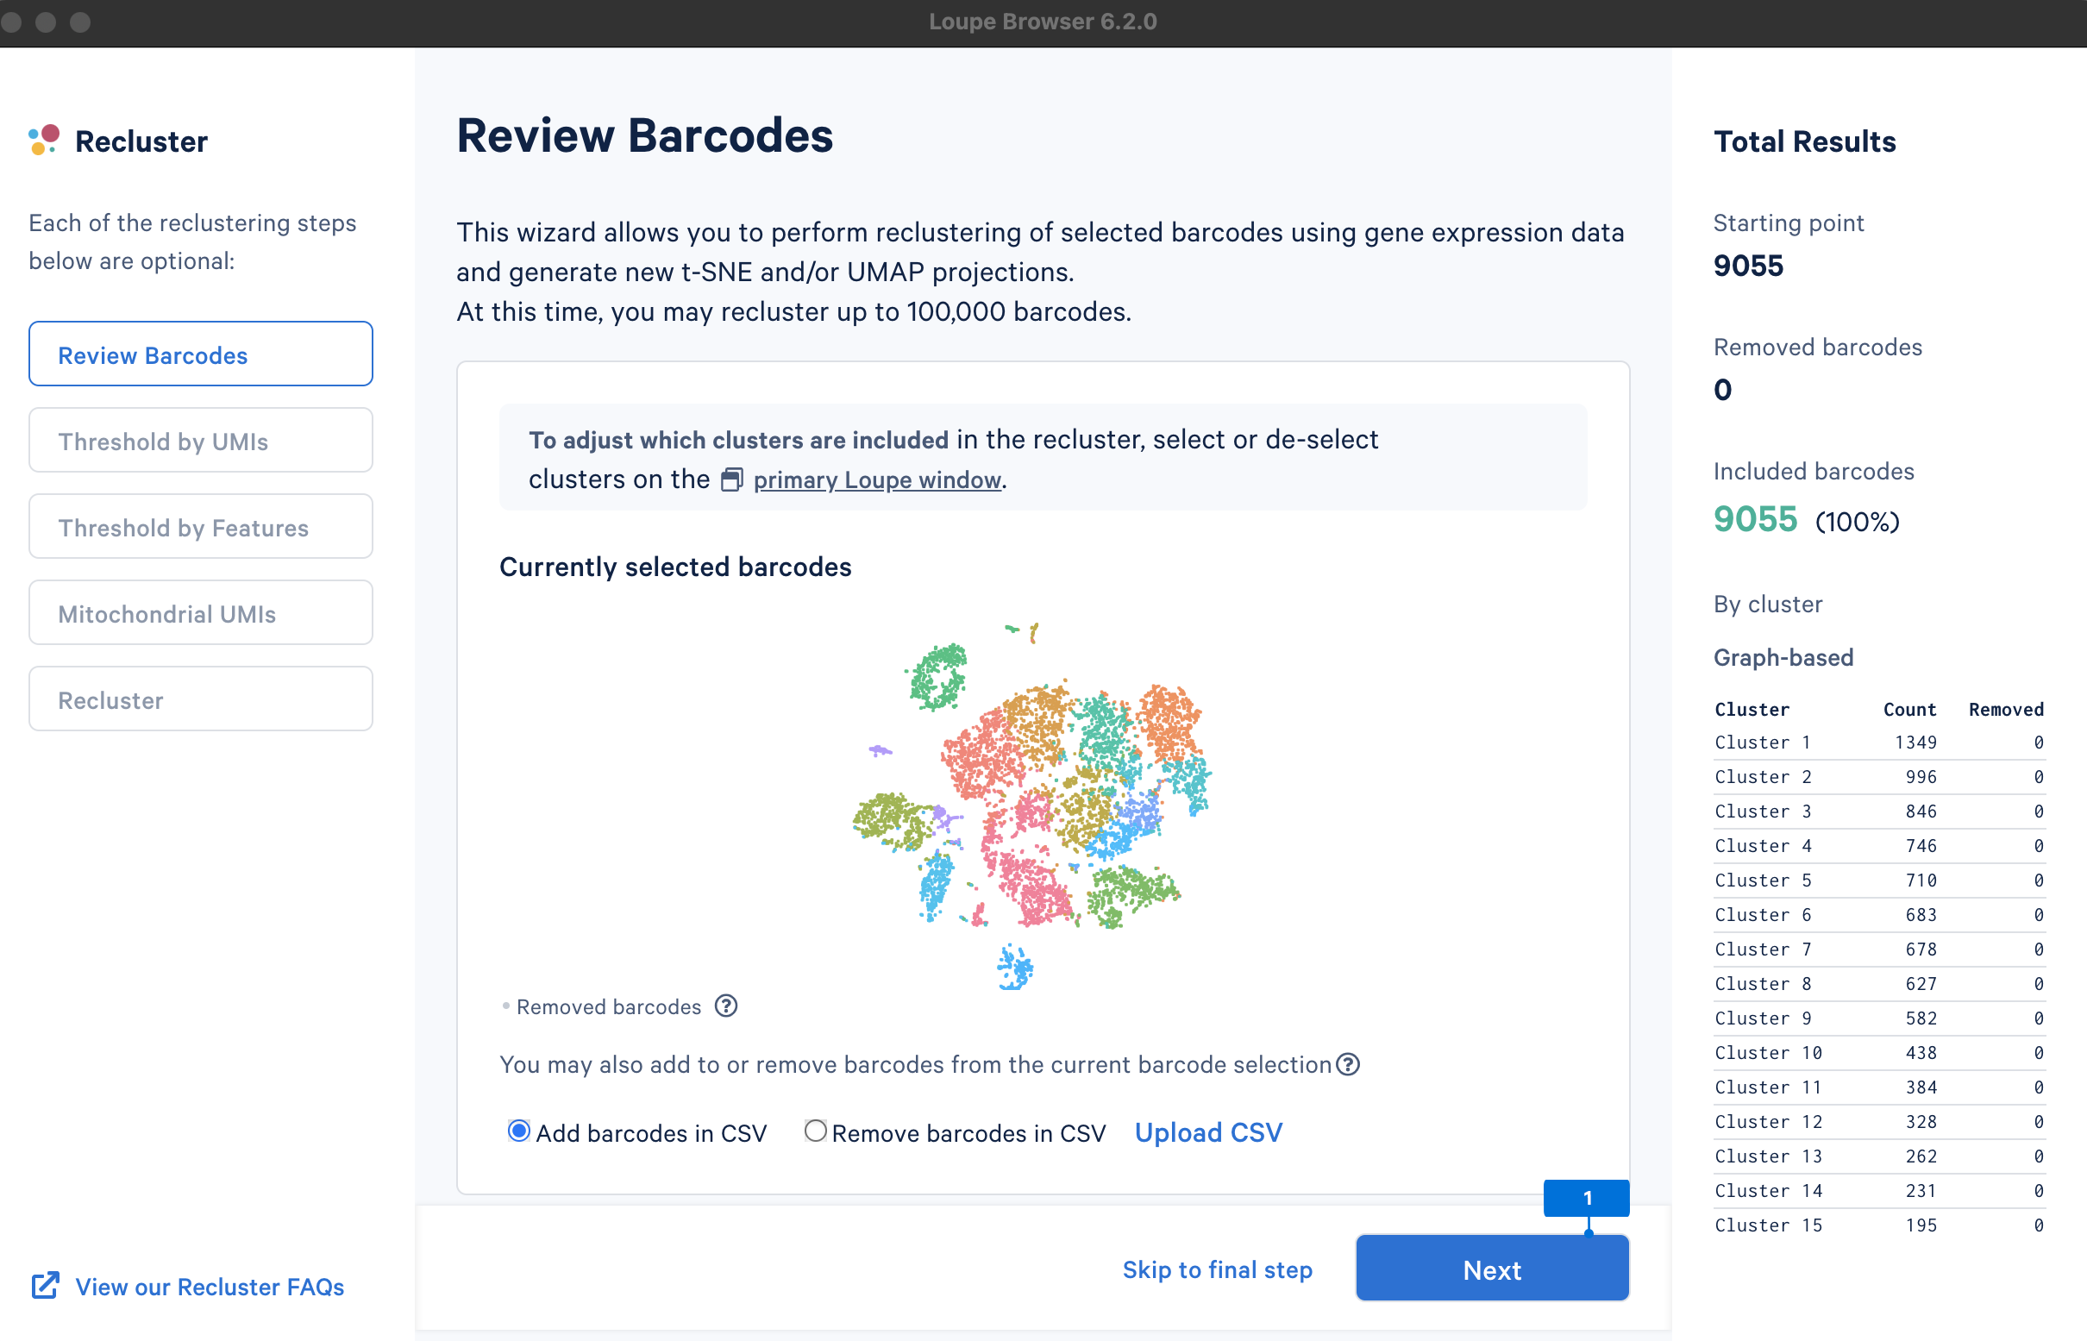2087x1341 pixels.
Task: Click the blue tooltip marker labeled 1
Action: (x=1586, y=1198)
